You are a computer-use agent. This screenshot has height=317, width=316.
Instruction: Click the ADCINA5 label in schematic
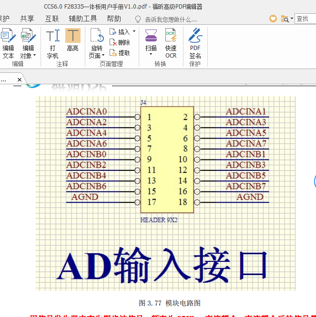tap(246, 133)
